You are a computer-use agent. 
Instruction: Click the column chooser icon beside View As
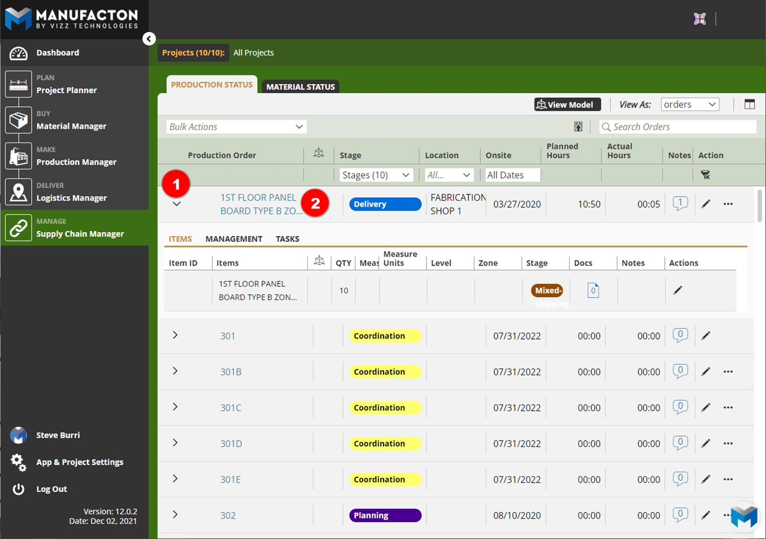[749, 105]
